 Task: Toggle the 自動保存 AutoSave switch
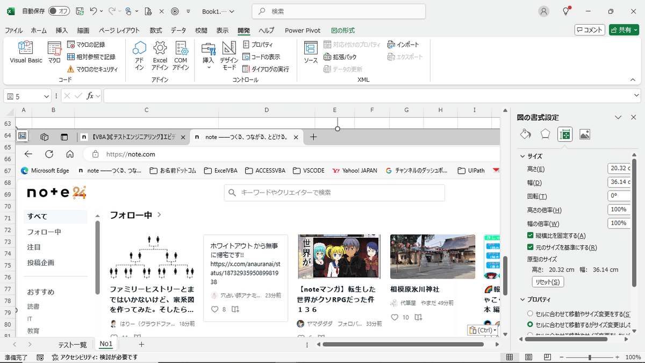pos(59,11)
